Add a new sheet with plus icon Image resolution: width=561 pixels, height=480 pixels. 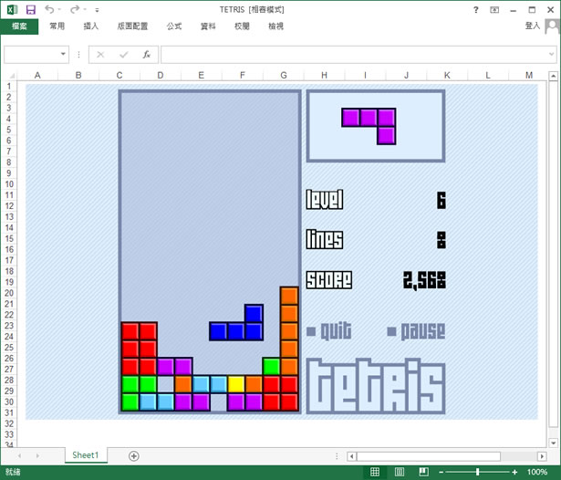click(134, 455)
